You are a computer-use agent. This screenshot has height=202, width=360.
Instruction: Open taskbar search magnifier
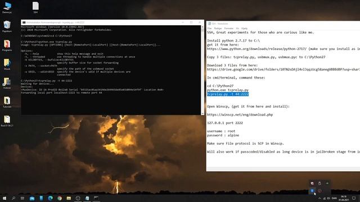click(x=13, y=198)
